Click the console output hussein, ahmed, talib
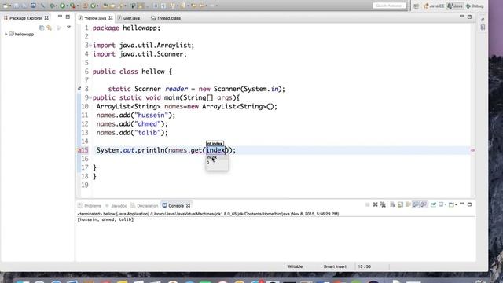This screenshot has height=283, width=503. click(x=105, y=219)
